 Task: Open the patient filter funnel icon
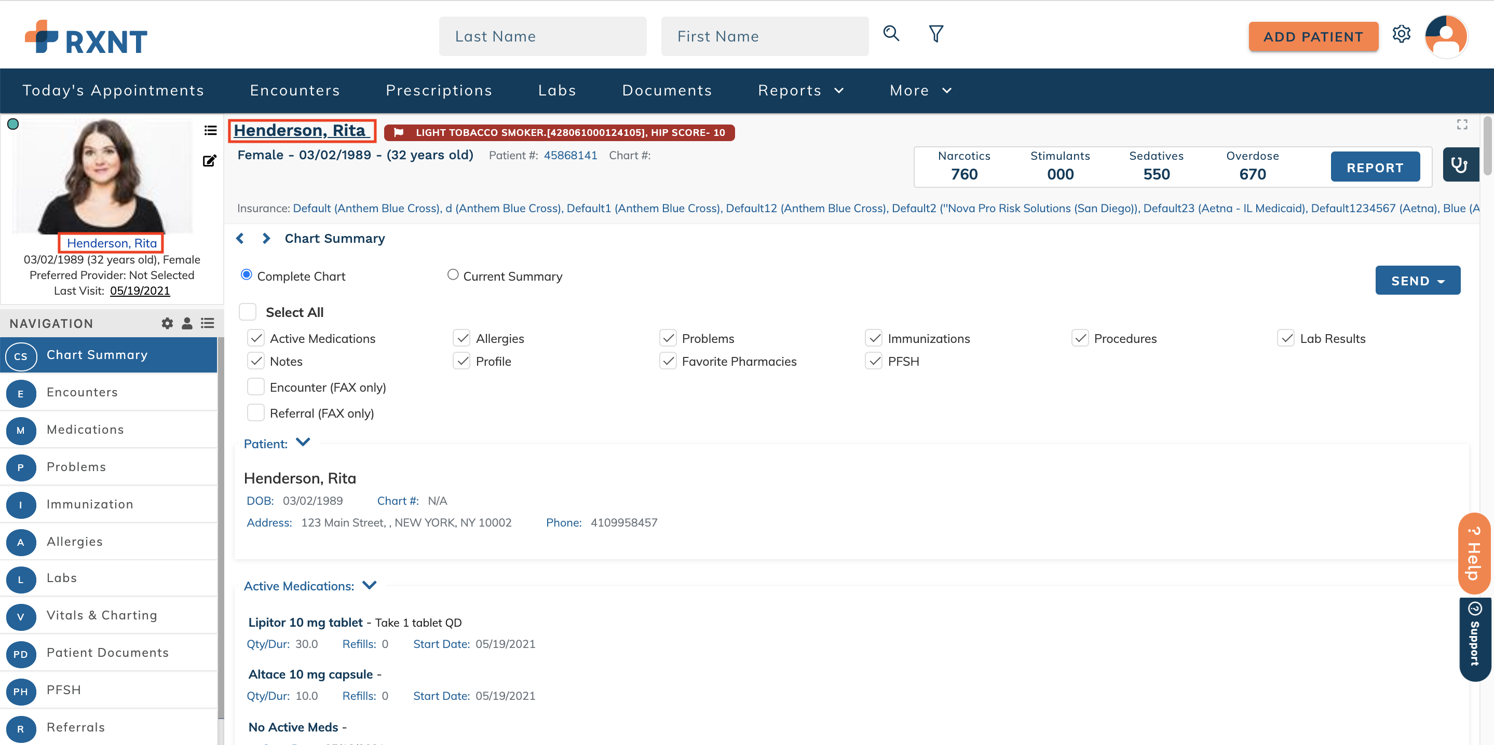pyautogui.click(x=935, y=34)
